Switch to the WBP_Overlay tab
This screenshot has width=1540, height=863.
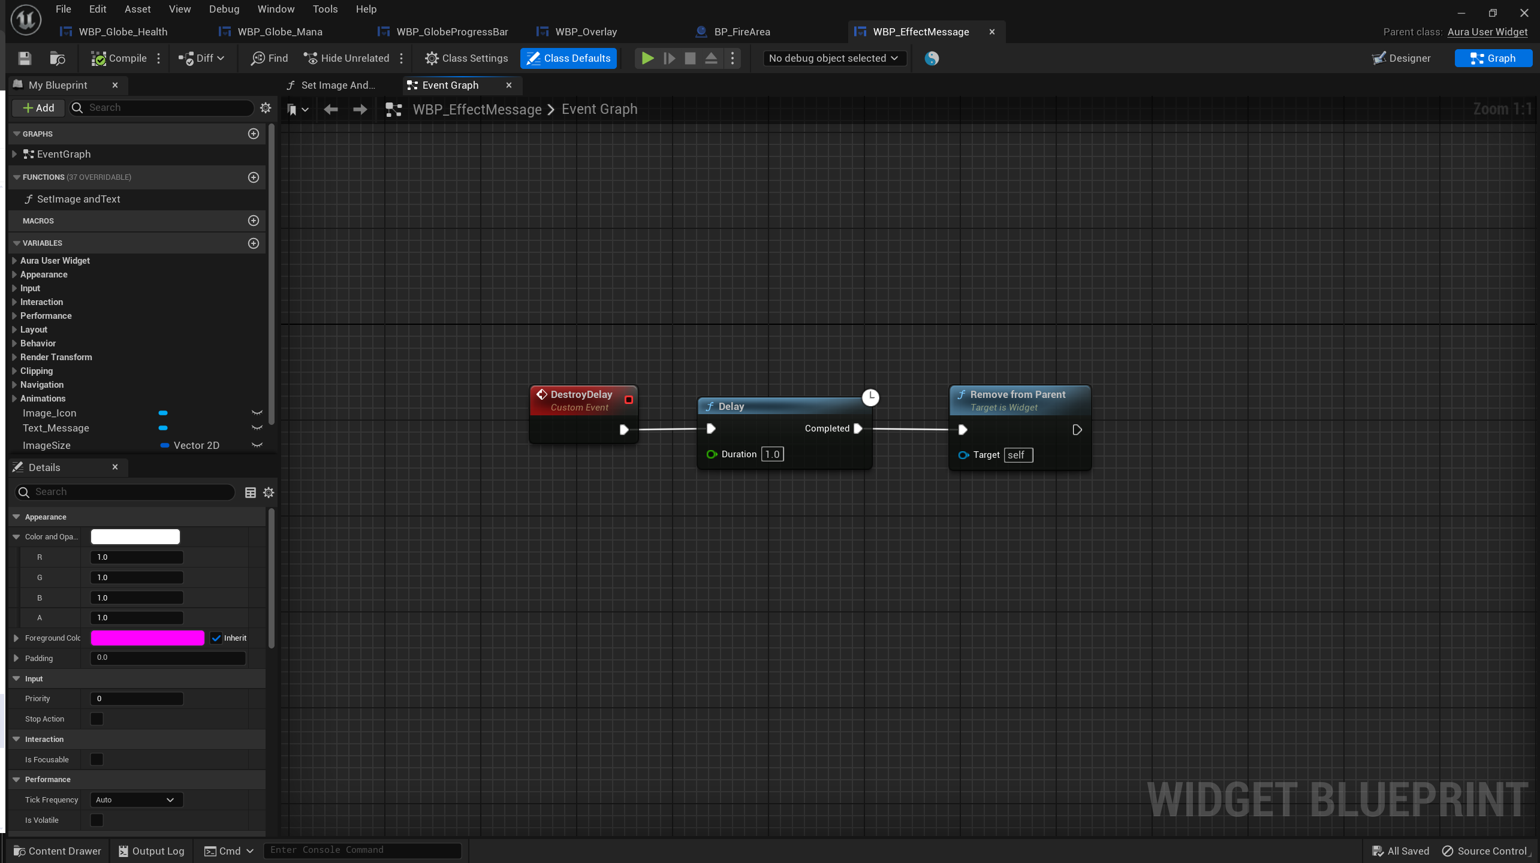tap(585, 32)
